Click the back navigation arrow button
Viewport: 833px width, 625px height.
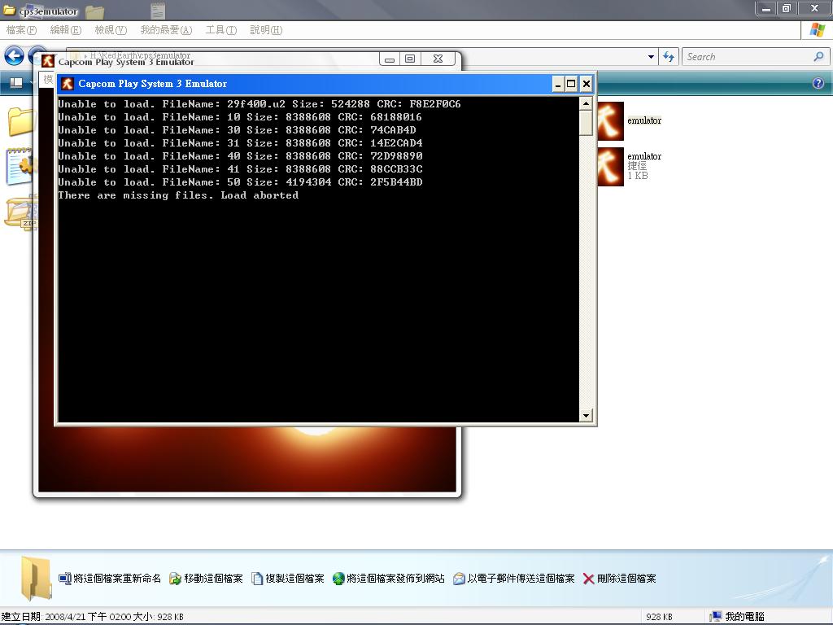click(14, 55)
